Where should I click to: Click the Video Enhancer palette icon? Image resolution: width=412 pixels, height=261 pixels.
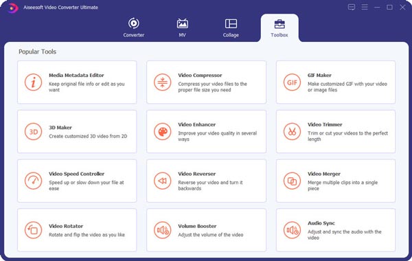pyautogui.click(x=162, y=131)
